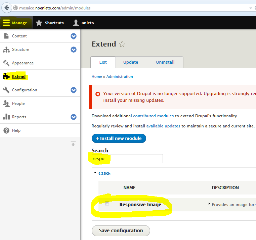
Task: Expand the Content submenu chevron
Action: [74, 36]
